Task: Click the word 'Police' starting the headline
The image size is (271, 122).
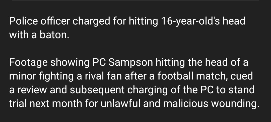Action: point(24,21)
